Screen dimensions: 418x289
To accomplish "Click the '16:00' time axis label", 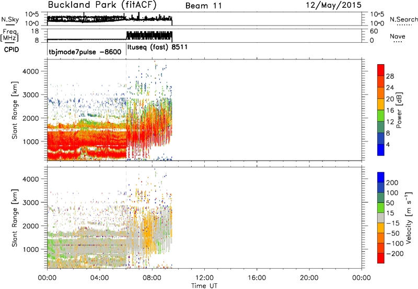I will [257, 278].
